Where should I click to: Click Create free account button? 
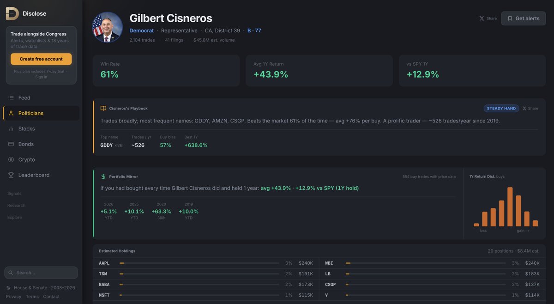(41, 59)
